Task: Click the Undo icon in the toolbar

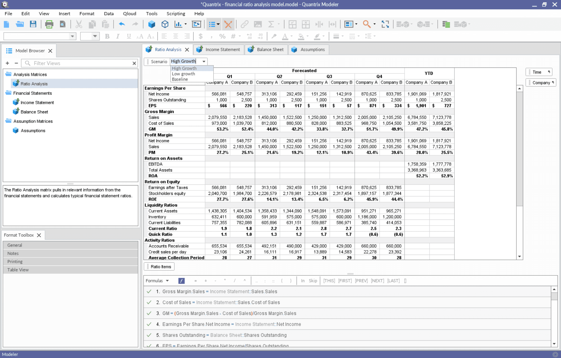Action: pyautogui.click(x=122, y=24)
